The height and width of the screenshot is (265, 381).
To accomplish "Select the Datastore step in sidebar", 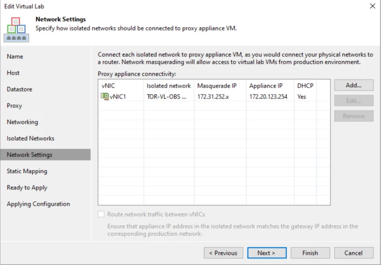I will click(x=20, y=89).
